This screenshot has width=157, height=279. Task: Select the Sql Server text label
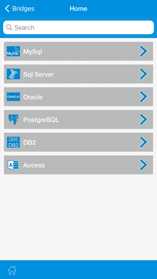click(x=38, y=75)
